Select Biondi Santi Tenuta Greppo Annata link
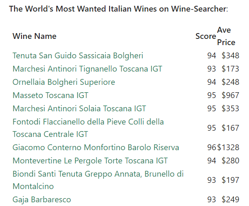 point(98,180)
